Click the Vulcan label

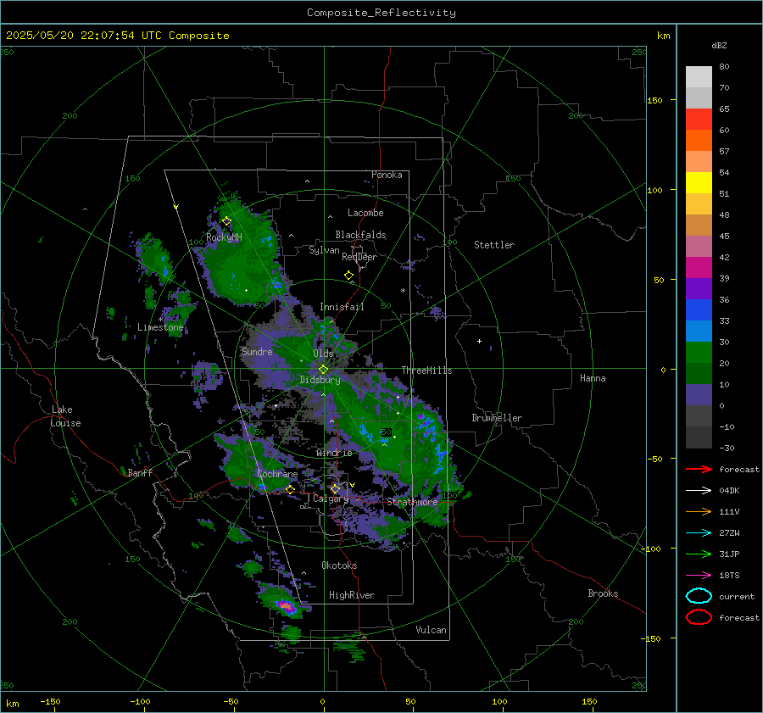pos(431,630)
